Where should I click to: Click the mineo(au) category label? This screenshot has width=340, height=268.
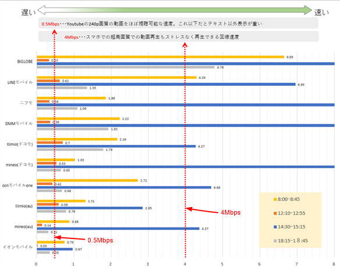[x=24, y=227]
